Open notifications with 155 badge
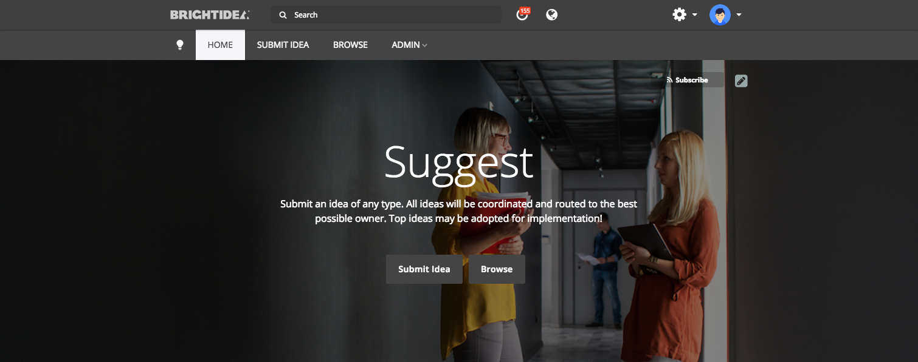Screen dimensions: 918x362 point(522,14)
